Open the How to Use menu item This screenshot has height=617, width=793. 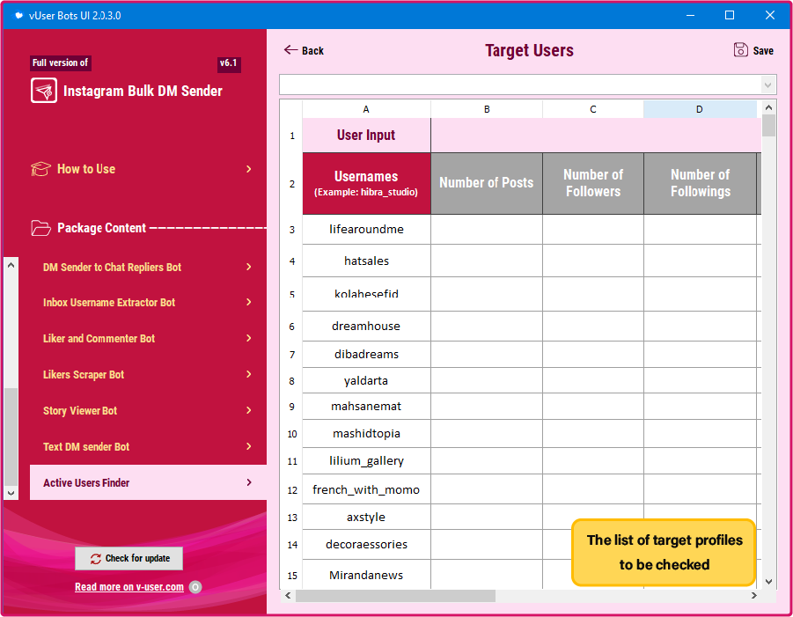coord(141,169)
